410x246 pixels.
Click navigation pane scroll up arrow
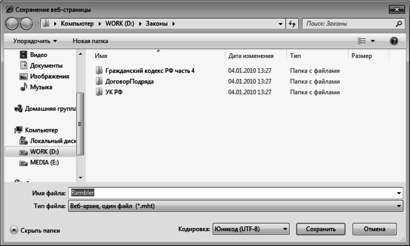tap(80, 54)
